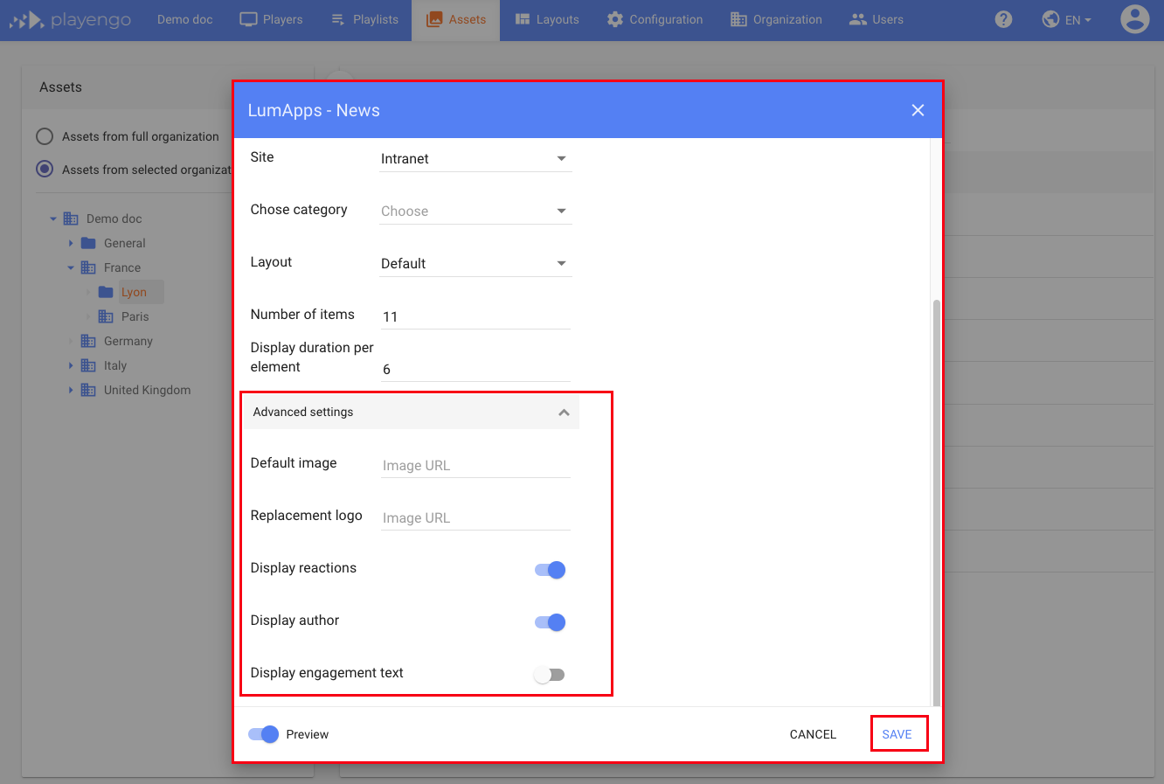The image size is (1164, 784).
Task: Open the Playlists tab
Action: [x=364, y=19]
